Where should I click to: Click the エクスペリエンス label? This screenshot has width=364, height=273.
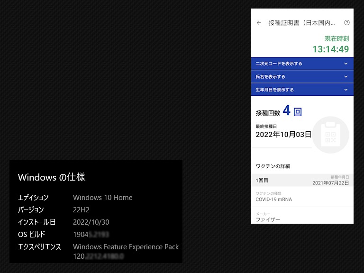39,247
